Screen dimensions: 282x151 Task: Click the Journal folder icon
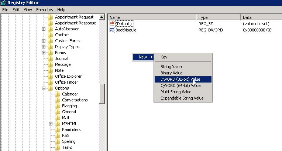pyautogui.click(x=51, y=58)
